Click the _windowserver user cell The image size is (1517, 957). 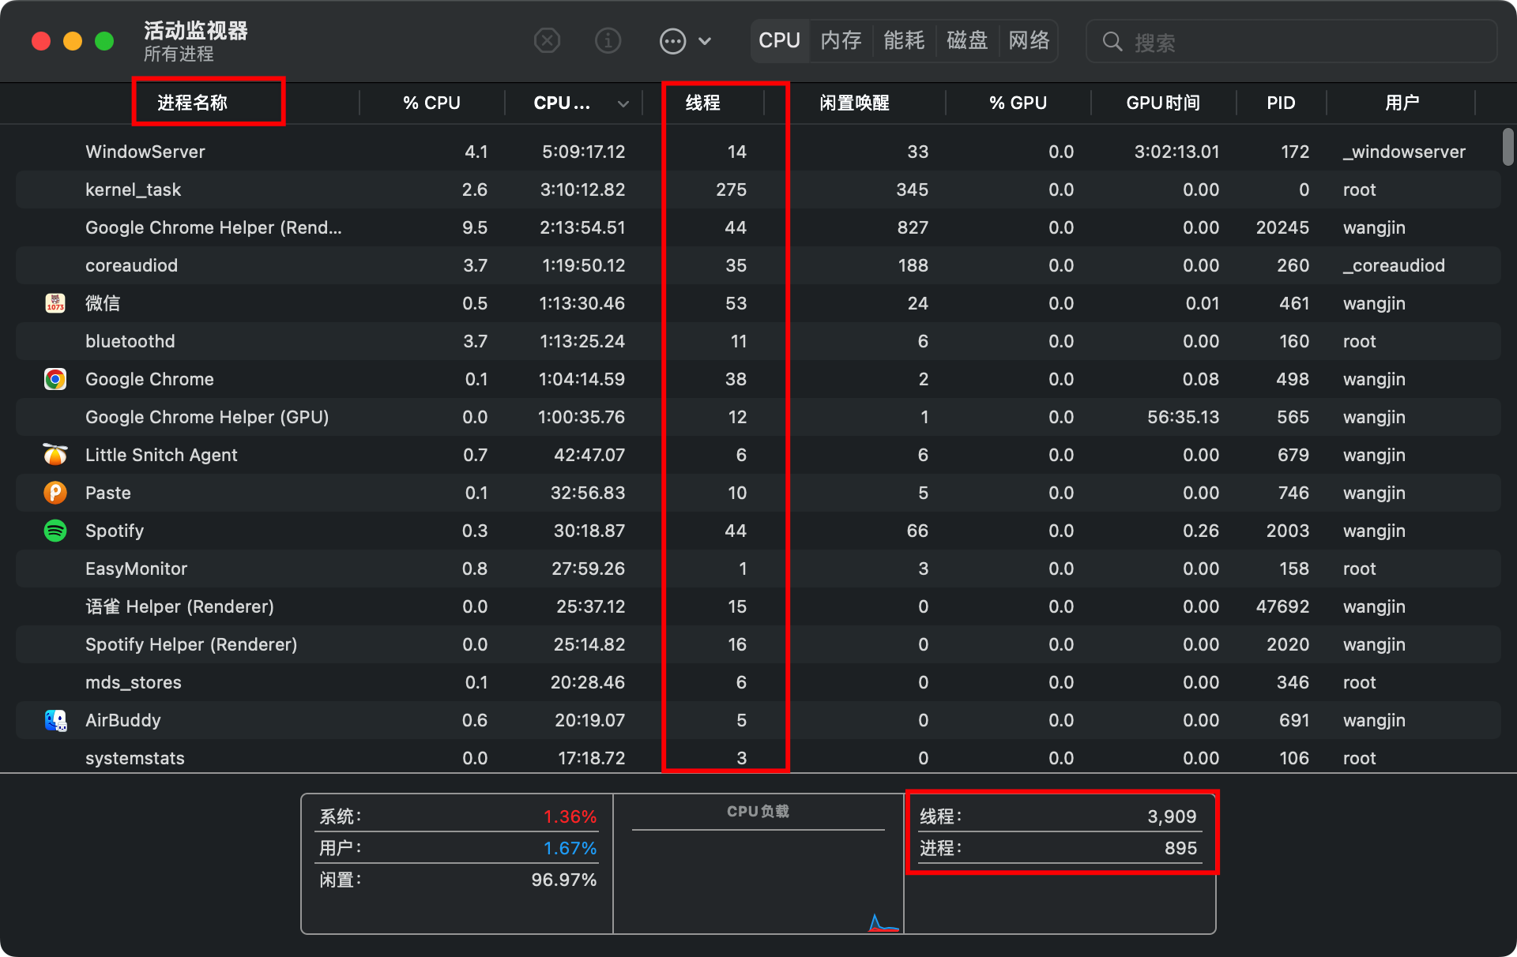point(1404,152)
